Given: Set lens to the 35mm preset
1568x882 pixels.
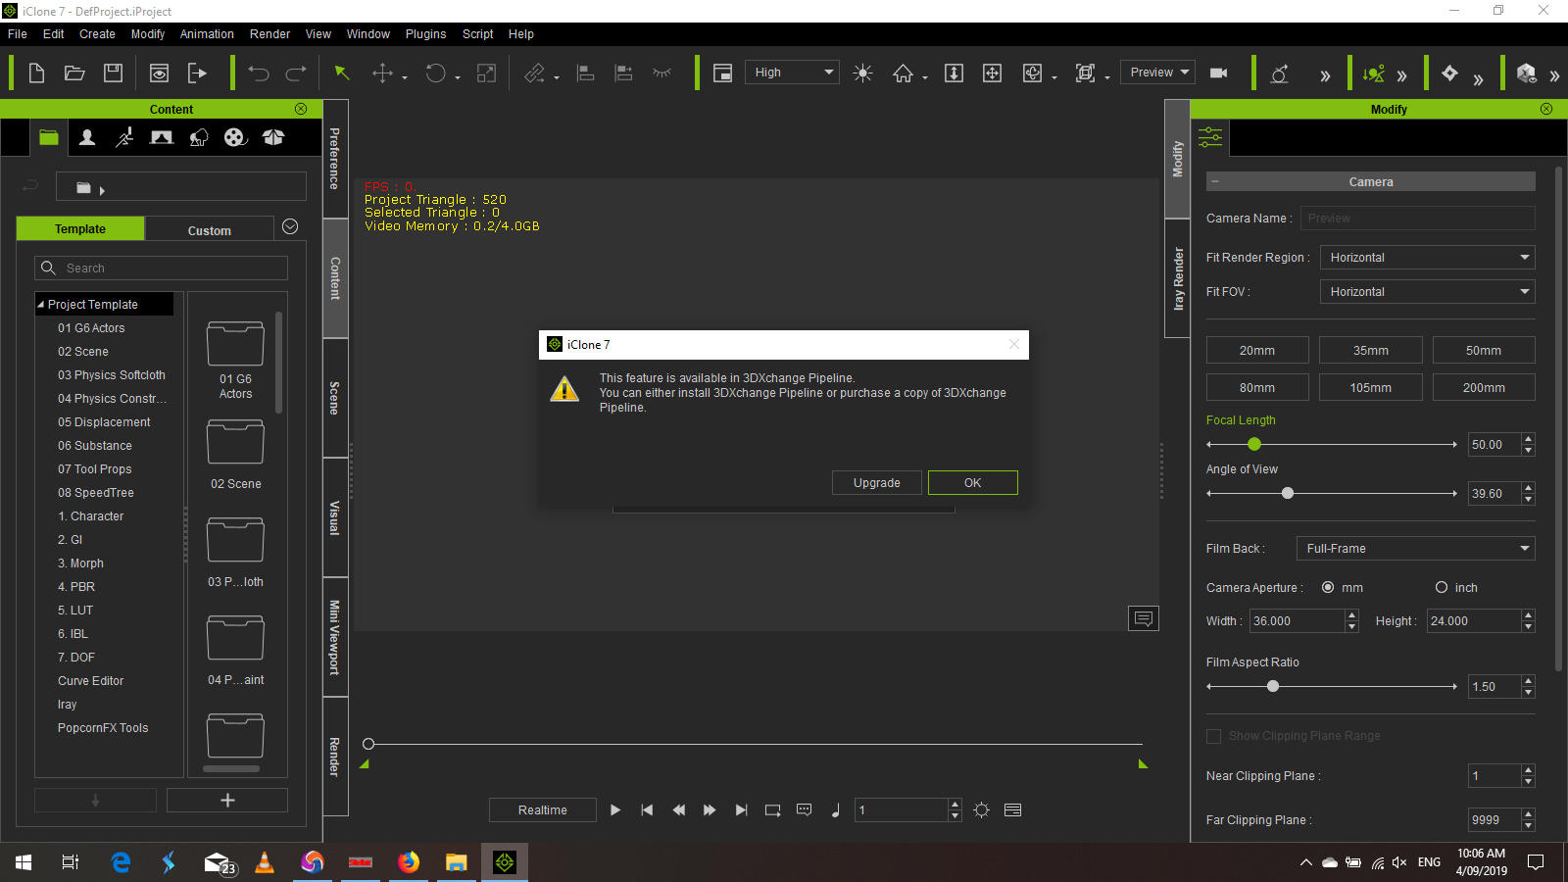Looking at the screenshot, I should [1370, 351].
